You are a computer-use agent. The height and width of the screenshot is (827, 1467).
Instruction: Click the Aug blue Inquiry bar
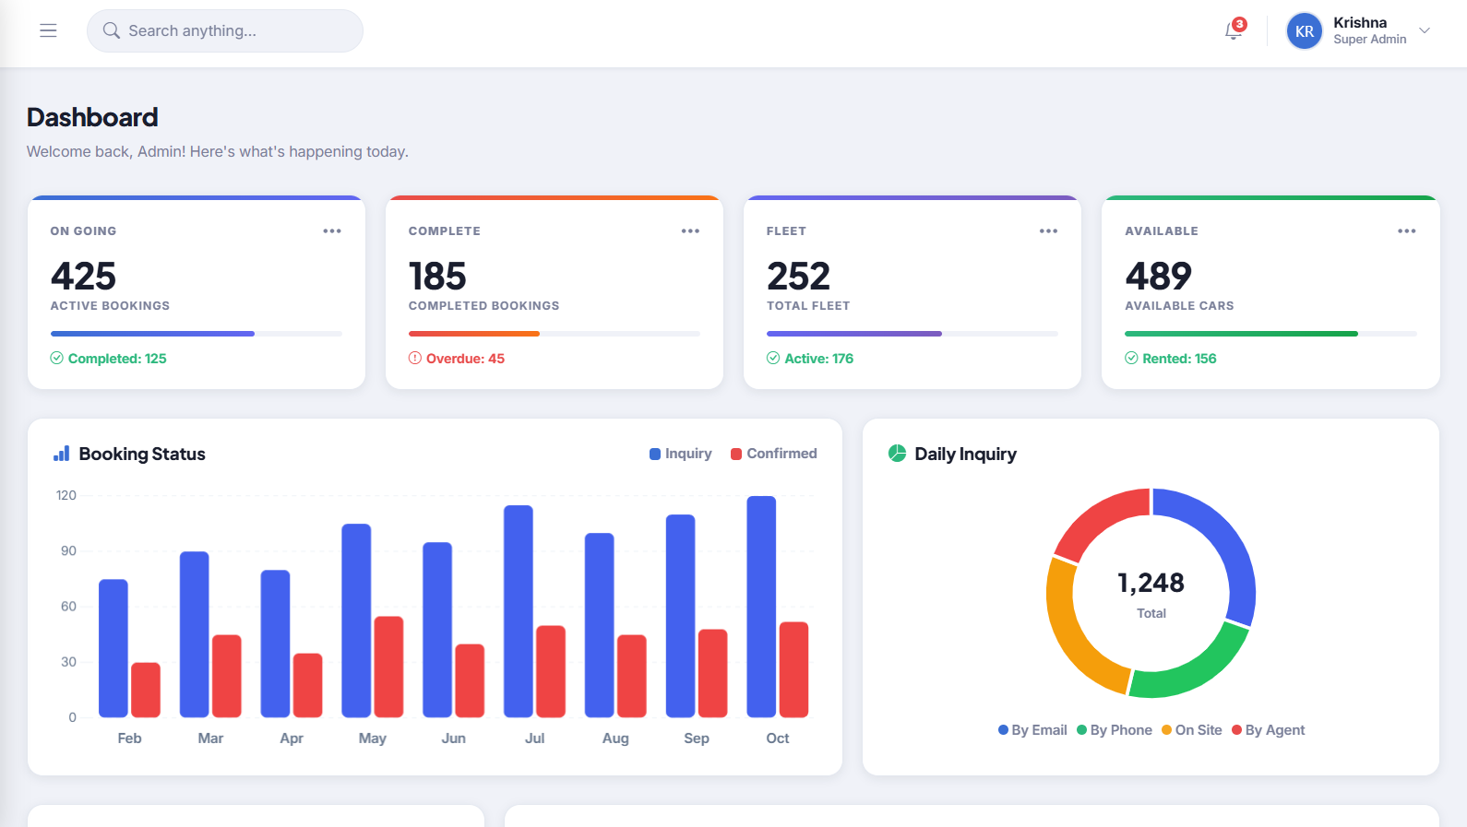click(x=600, y=625)
